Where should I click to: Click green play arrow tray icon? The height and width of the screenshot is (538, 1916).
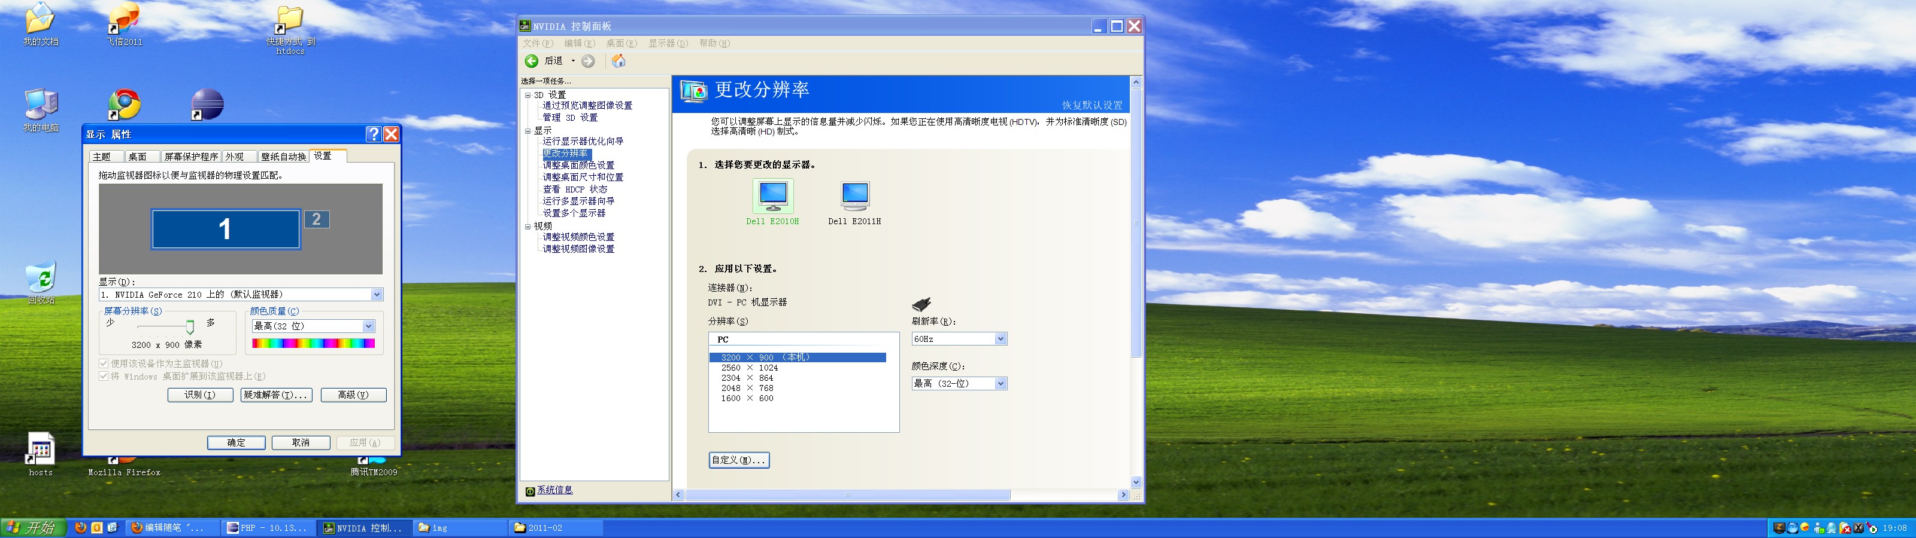click(1872, 528)
